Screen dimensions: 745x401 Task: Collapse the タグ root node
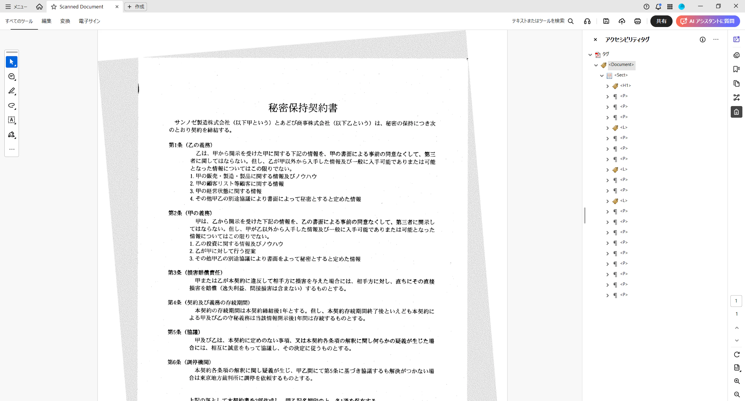click(x=590, y=55)
